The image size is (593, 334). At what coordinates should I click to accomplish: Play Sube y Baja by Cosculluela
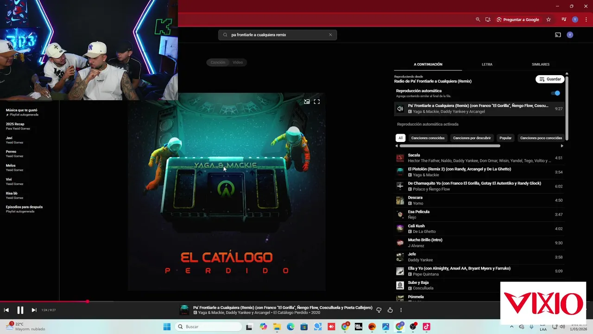tap(447, 285)
